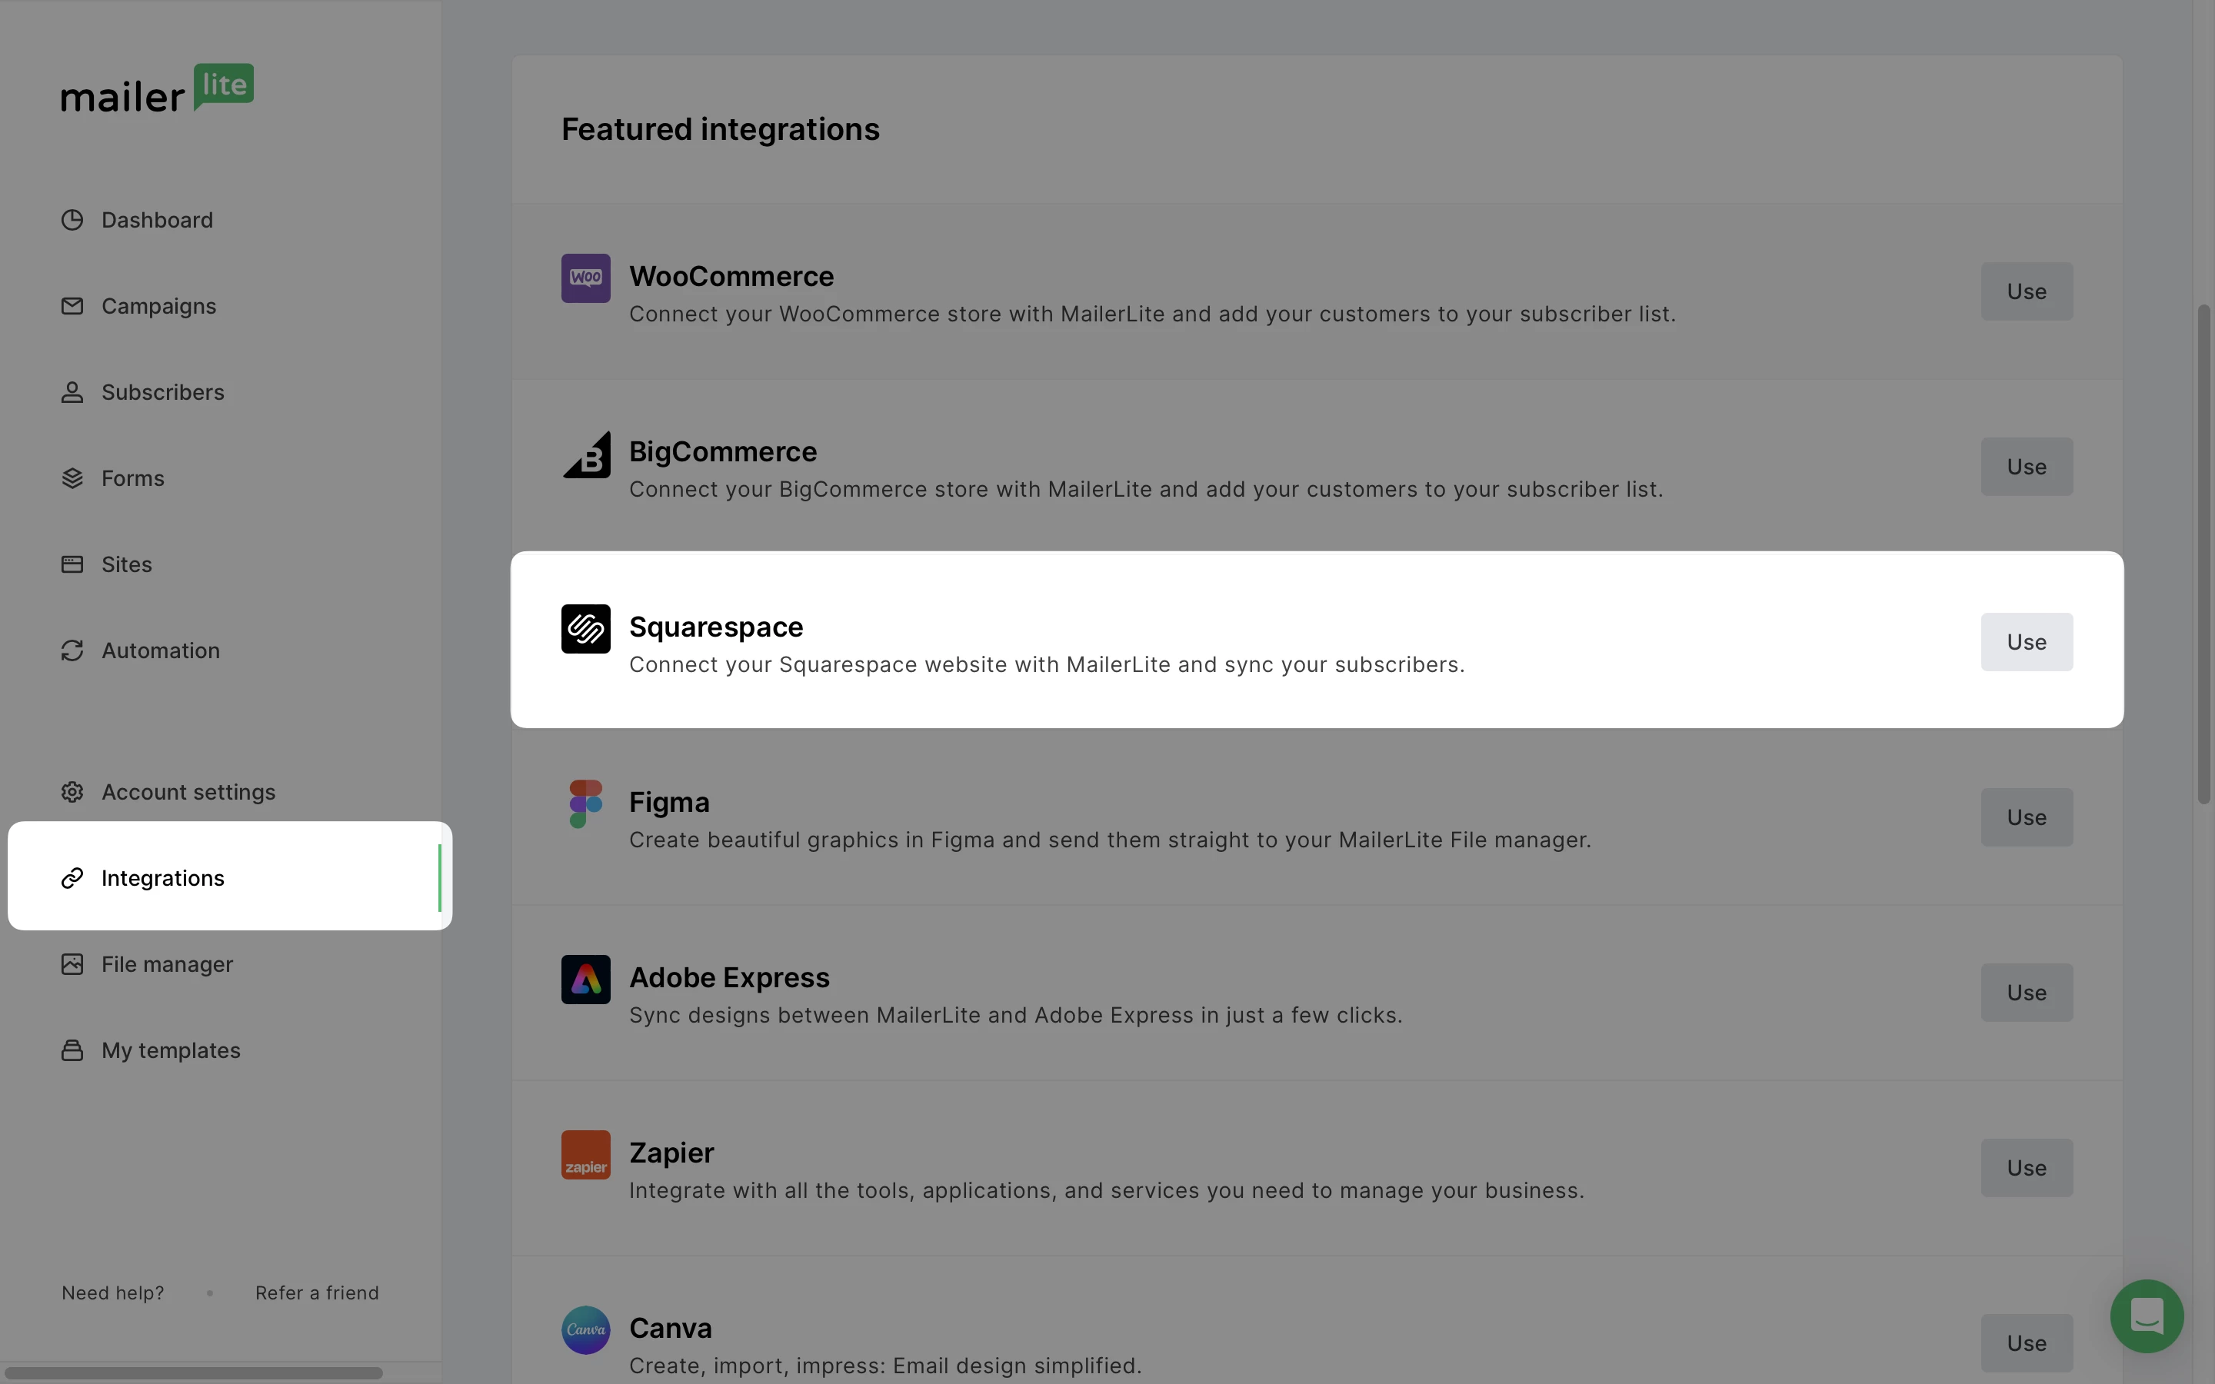2215x1384 pixels.
Task: Open the Subscribers section
Action: pos(162,393)
